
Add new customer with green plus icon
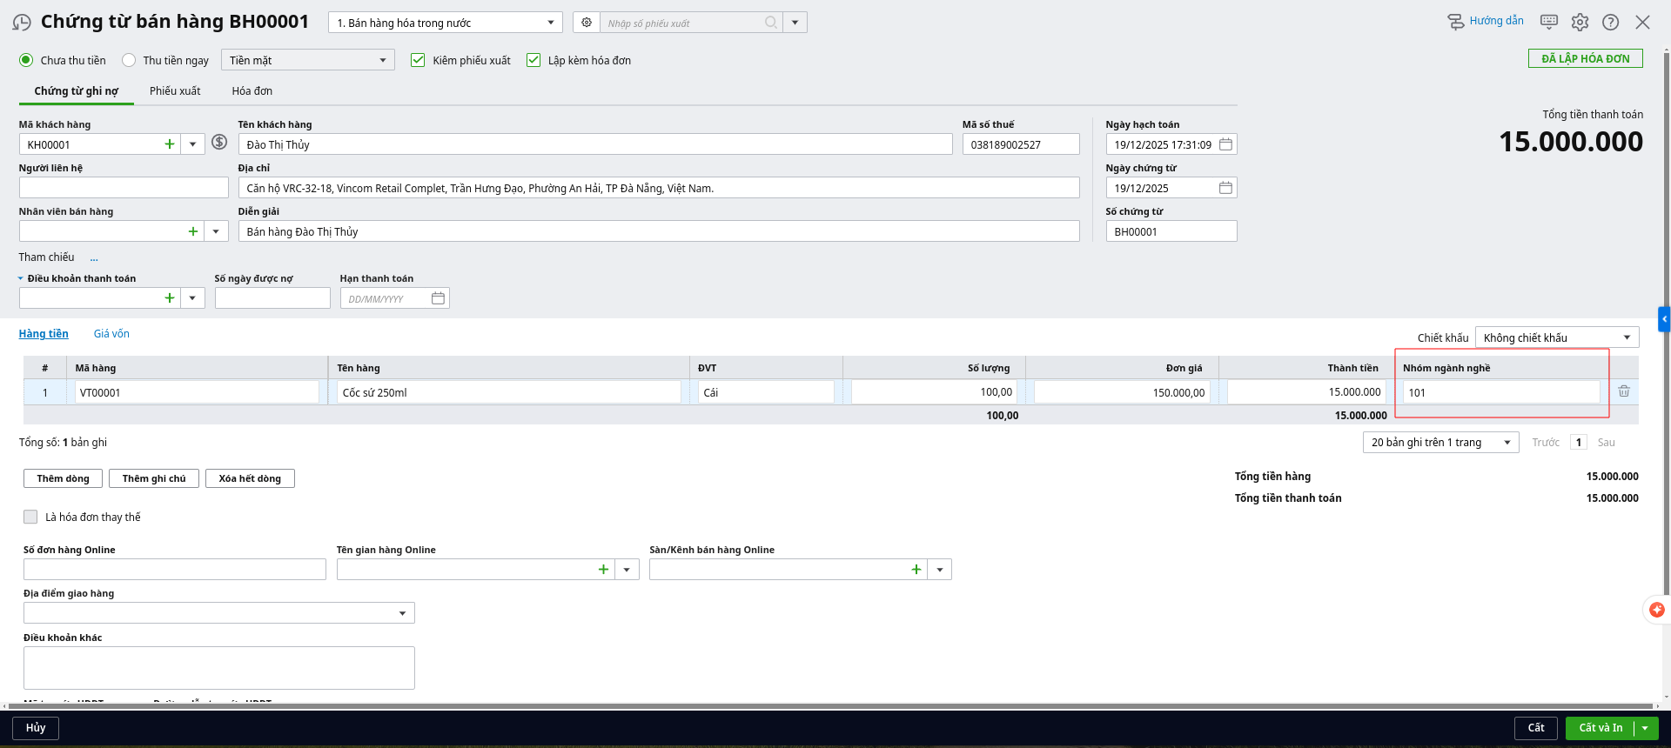170,144
